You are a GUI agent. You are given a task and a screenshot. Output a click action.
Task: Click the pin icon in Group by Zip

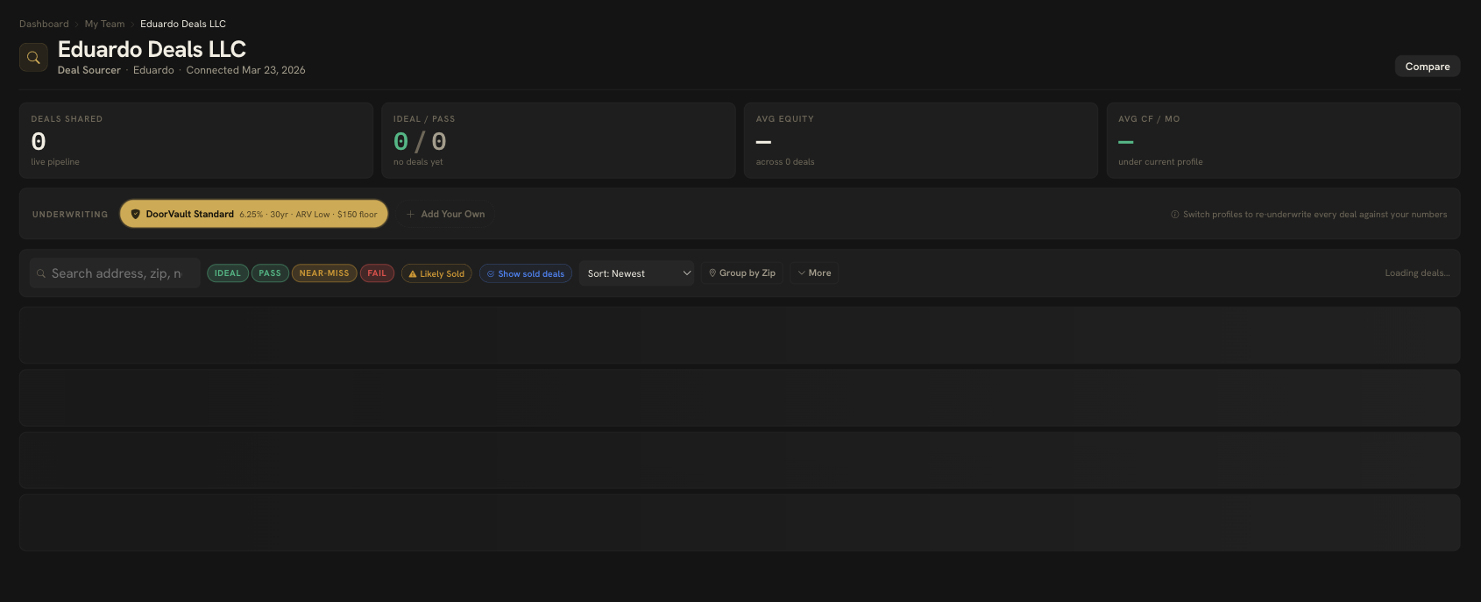(x=712, y=273)
